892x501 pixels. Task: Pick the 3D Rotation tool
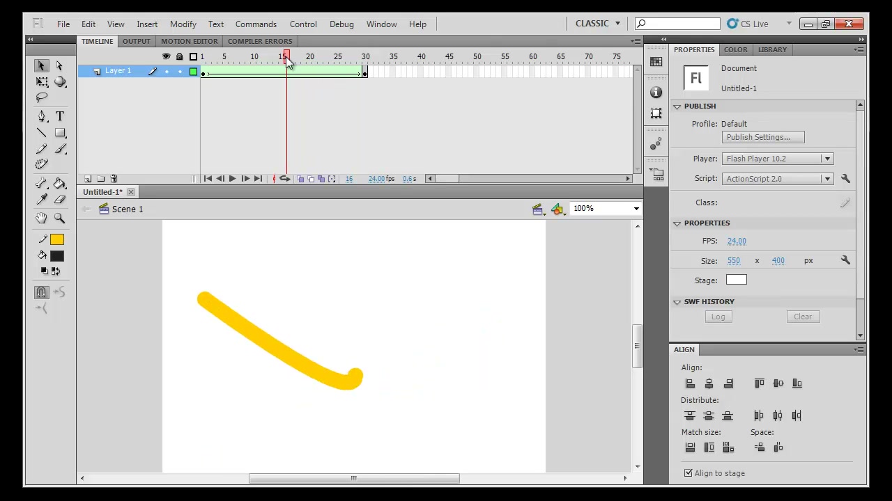(x=60, y=82)
